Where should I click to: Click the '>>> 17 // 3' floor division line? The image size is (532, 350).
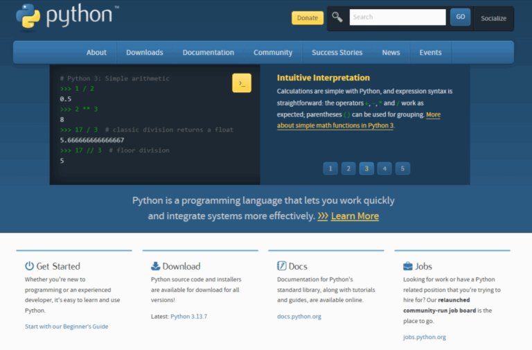click(x=115, y=150)
